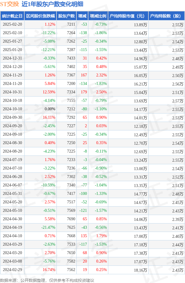Image resolution: width=185 pixels, height=283 pixels.
Task: Select the 0.00% price change cell
Action: point(50,109)
